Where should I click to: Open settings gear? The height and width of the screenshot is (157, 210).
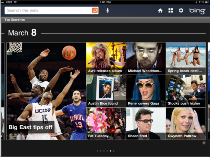pyautogui.click(x=181, y=10)
